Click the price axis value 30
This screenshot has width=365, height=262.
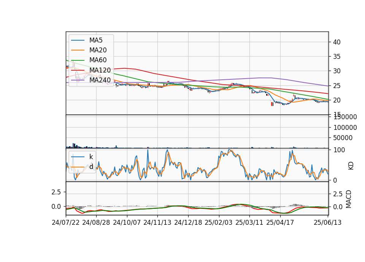click(337, 71)
